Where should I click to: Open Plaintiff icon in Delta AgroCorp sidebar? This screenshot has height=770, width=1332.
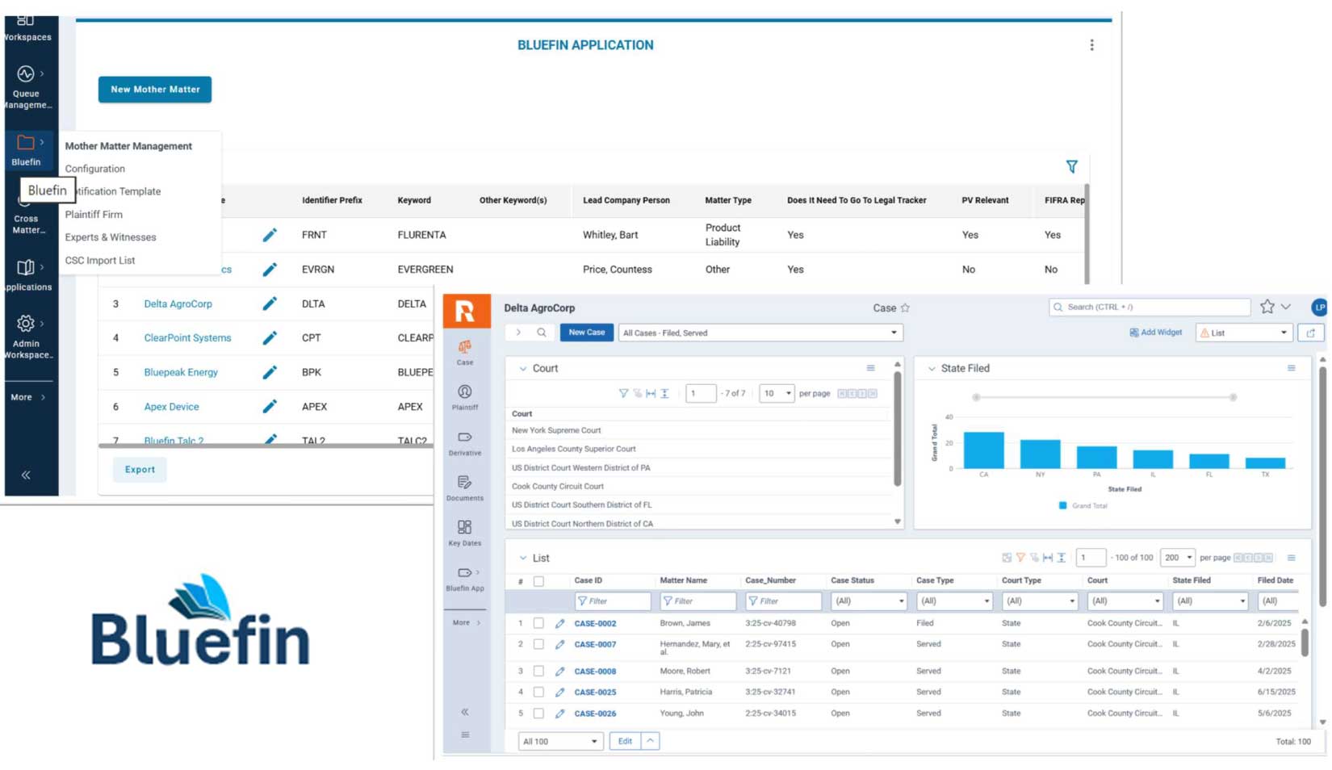(x=465, y=392)
